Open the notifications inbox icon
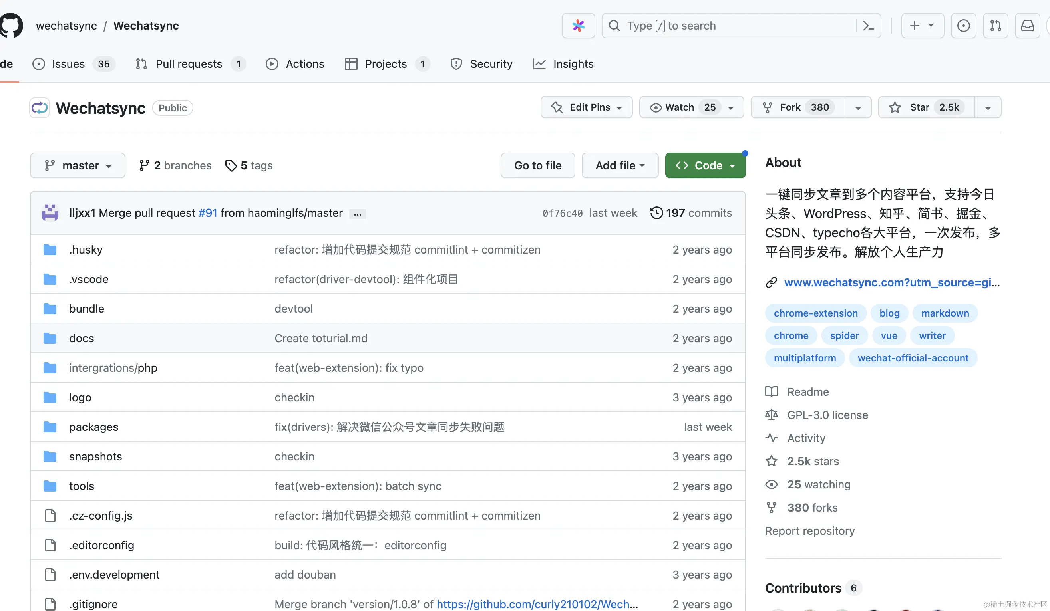The width and height of the screenshot is (1050, 611). point(1027,26)
